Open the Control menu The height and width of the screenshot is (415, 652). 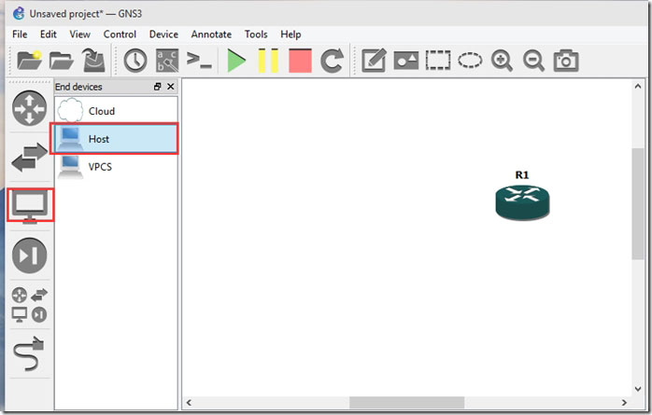click(120, 35)
